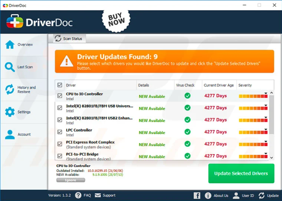
Task: Click virus check mark for CPU to IO Controller
Action: pos(187,96)
